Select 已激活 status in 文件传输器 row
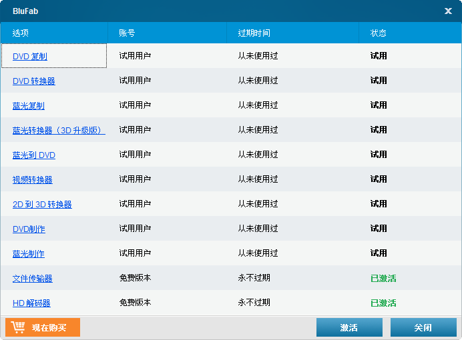This screenshot has height=340, width=462. click(x=383, y=278)
